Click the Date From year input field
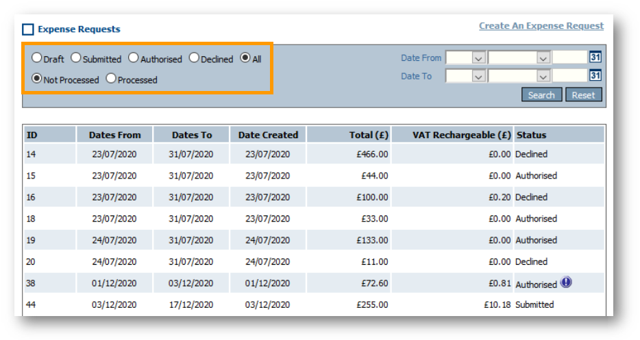Viewport: 640px width, 340px height. click(x=570, y=57)
